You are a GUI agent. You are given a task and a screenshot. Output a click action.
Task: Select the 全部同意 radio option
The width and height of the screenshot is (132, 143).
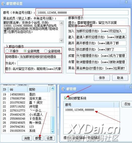(x=25, y=51)
